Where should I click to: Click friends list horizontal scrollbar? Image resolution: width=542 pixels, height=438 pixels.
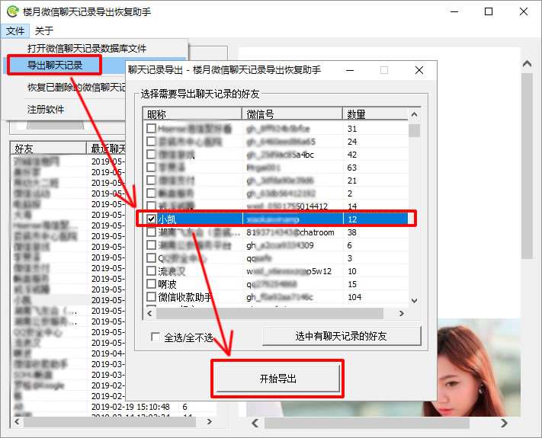click(x=110, y=422)
